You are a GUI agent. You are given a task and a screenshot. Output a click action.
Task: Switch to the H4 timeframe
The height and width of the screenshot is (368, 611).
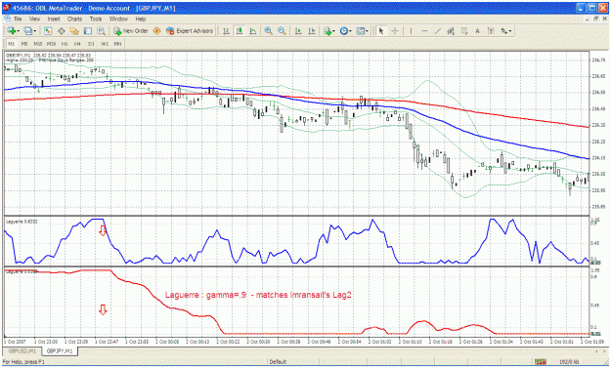[x=78, y=44]
